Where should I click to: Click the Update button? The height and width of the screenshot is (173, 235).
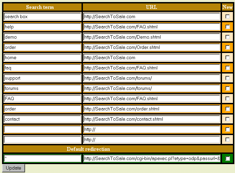coord(13,168)
